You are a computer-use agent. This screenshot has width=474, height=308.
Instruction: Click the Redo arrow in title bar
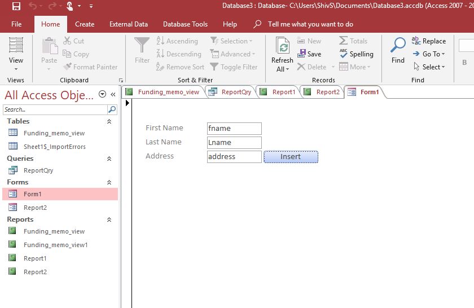pos(52,6)
